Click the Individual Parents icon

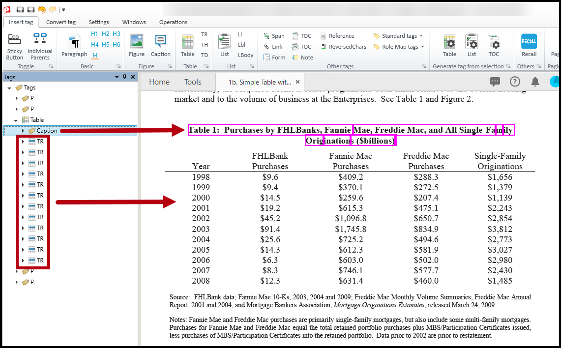(x=40, y=39)
